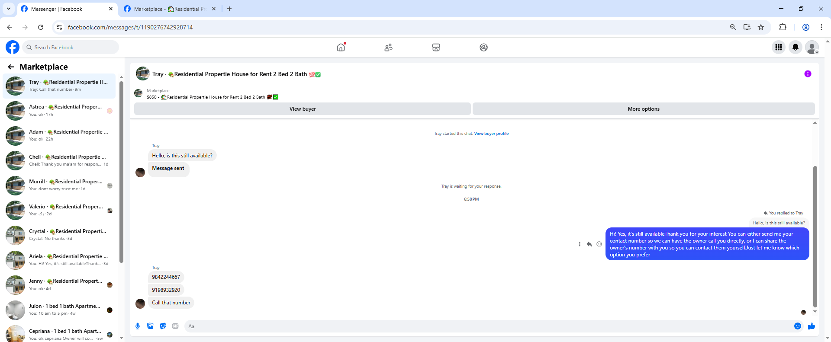Click the 'Hello, is this still available?' message
This screenshot has height=342, width=831.
point(182,156)
